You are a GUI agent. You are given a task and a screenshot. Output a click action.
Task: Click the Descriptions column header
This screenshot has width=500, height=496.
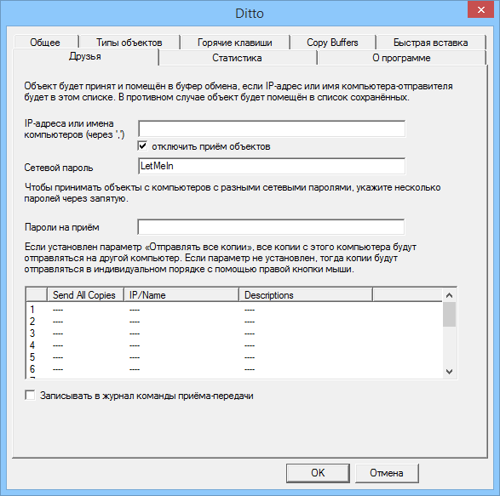click(x=306, y=295)
